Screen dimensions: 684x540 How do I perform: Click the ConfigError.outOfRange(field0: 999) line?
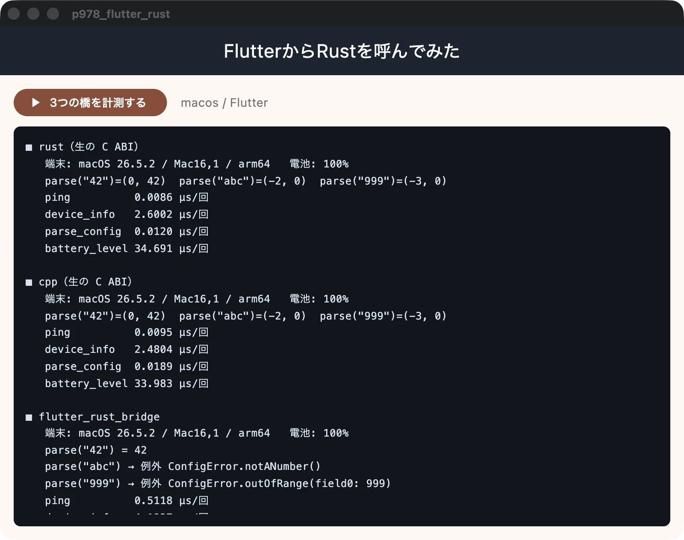coord(218,484)
